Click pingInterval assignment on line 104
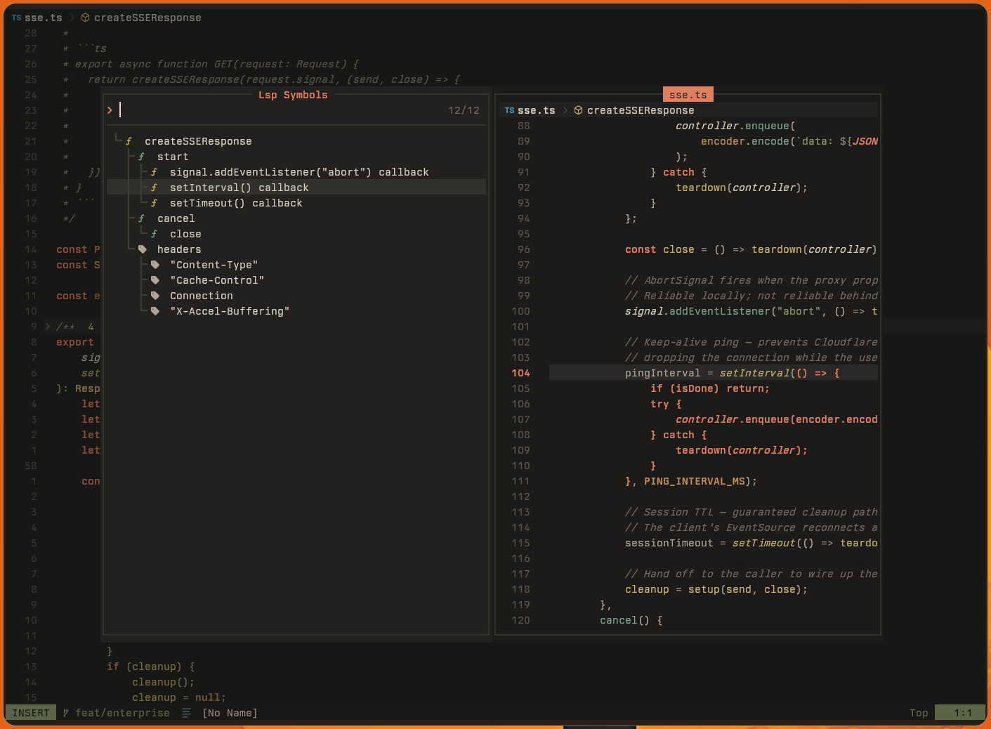991x729 pixels. tap(662, 373)
